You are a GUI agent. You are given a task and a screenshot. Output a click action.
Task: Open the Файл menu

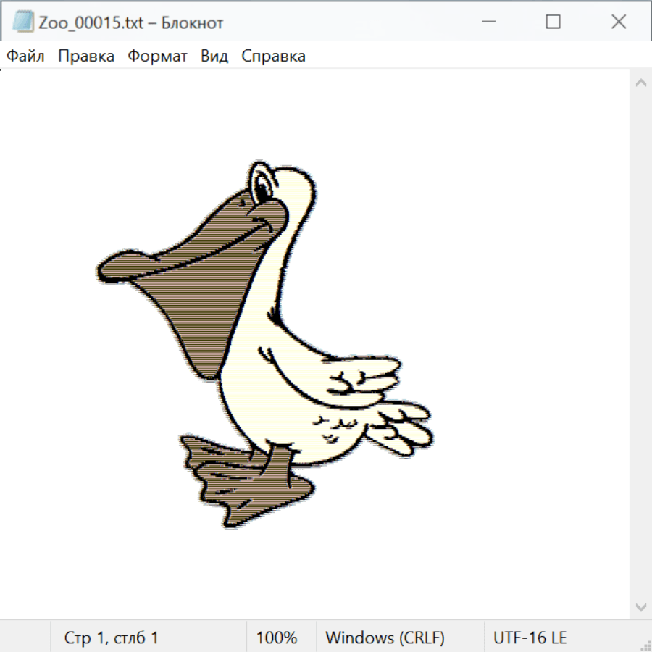(26, 57)
